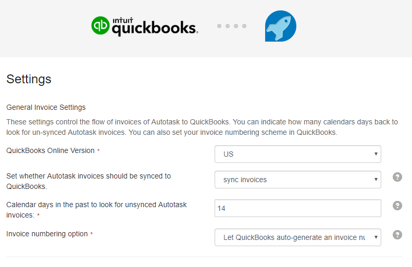Screen dimensions: 412x267
Task: Open help icon beside calendar days field
Action: click(x=397, y=206)
